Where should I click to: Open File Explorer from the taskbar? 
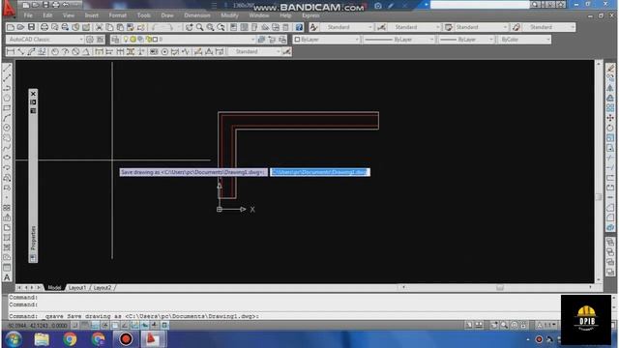[42, 339]
